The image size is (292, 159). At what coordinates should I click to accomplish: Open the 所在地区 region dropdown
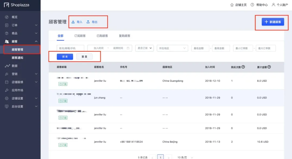[172, 48]
